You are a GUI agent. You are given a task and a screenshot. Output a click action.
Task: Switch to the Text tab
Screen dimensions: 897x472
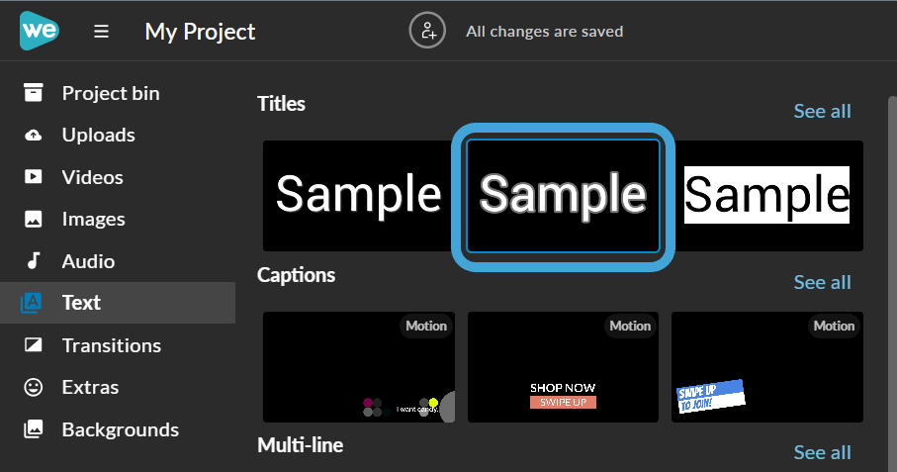(81, 303)
